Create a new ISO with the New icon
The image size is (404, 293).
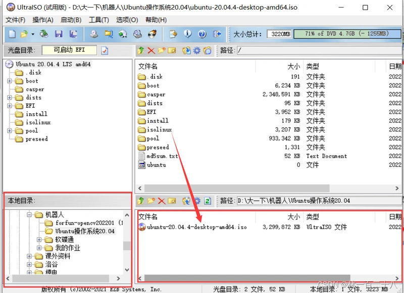pyautogui.click(x=12, y=34)
